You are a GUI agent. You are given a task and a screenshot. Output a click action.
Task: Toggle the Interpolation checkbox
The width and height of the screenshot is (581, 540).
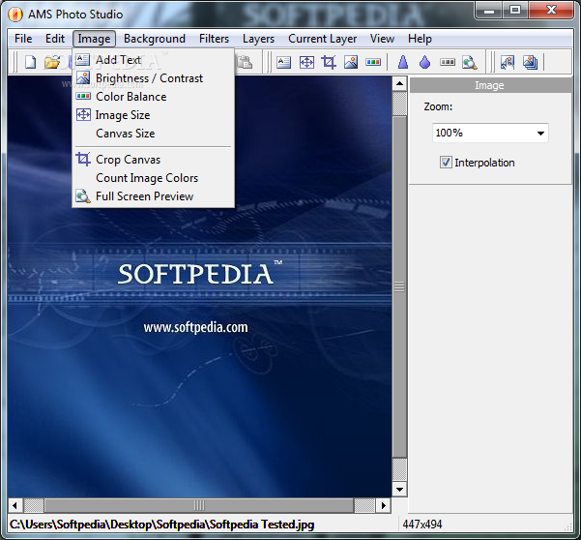pos(446,163)
